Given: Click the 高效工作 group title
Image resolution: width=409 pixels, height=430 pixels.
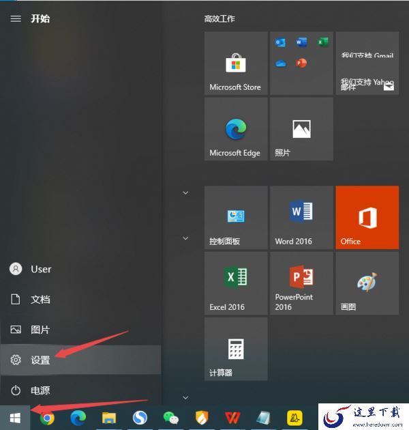Looking at the screenshot, I should point(219,18).
